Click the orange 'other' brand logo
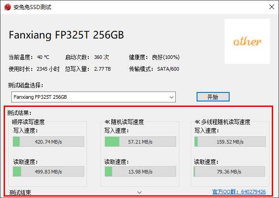279x198 pixels. pyautogui.click(x=247, y=42)
